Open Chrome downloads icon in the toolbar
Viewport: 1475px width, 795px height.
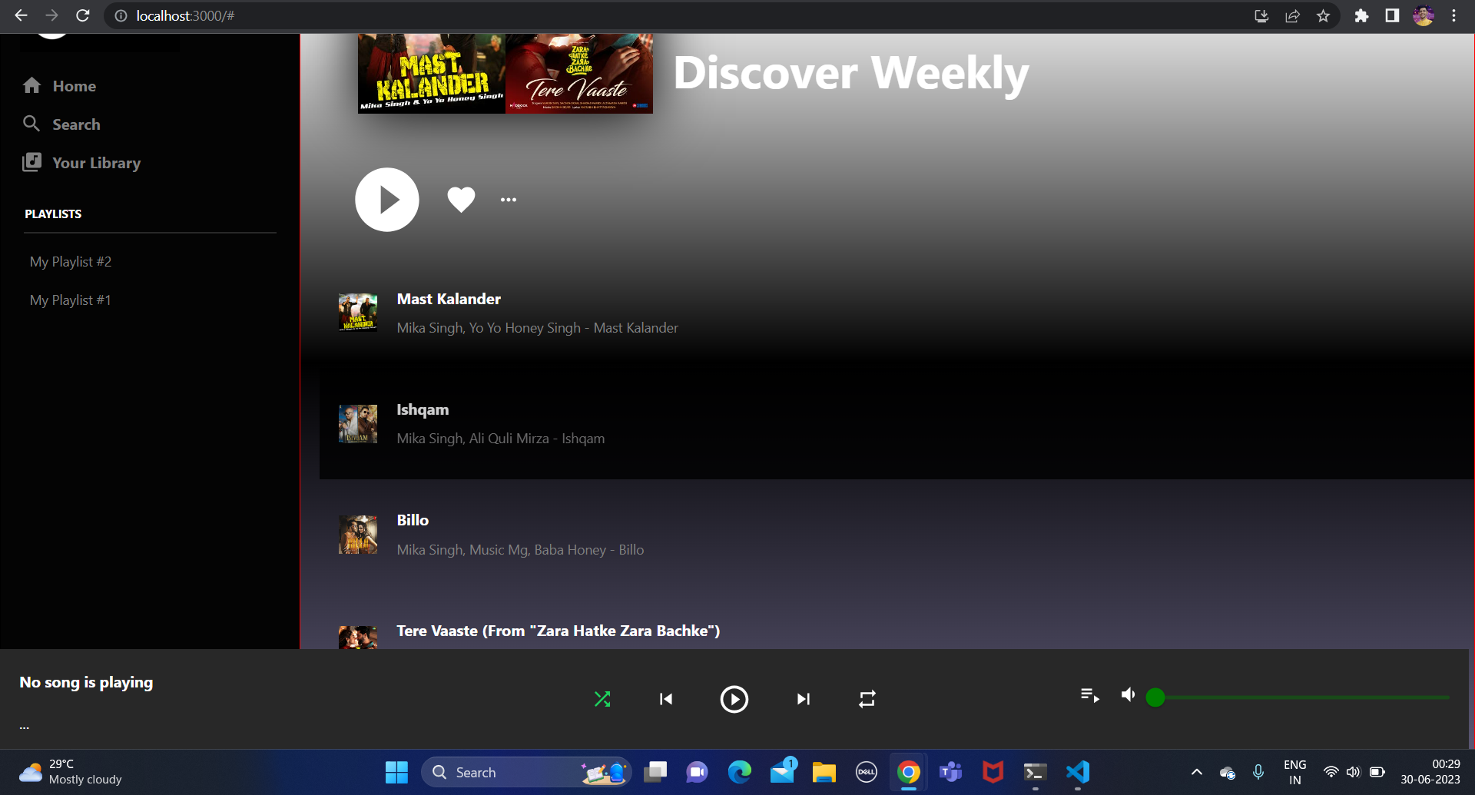pyautogui.click(x=1261, y=15)
